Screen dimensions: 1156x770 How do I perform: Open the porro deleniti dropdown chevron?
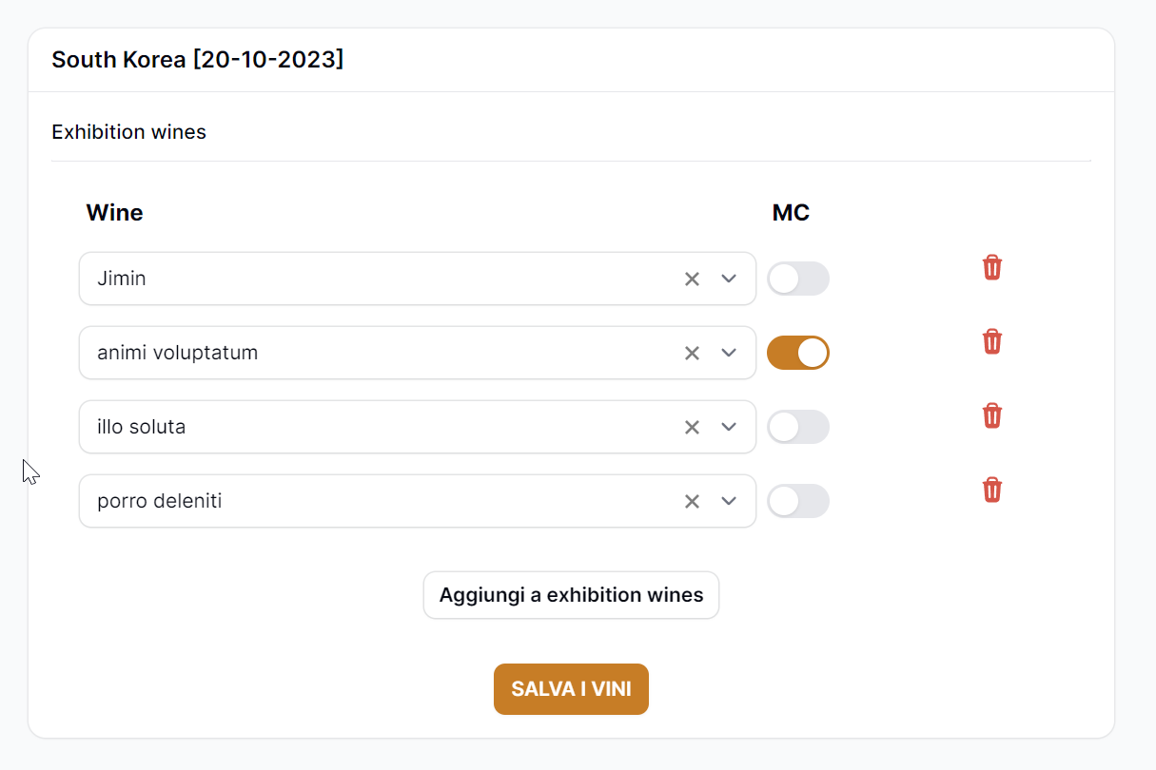[729, 501]
